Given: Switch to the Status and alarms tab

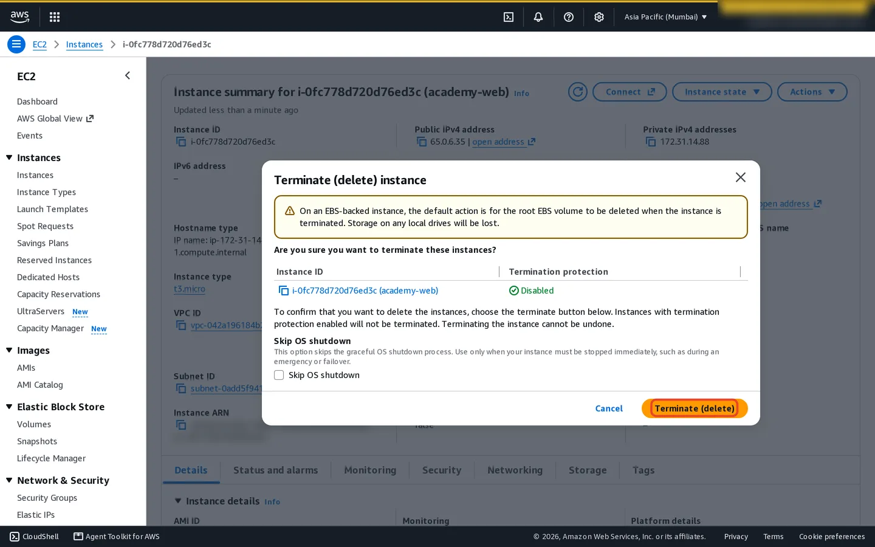Looking at the screenshot, I should [275, 470].
